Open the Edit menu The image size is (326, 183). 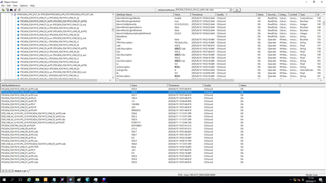9,6
